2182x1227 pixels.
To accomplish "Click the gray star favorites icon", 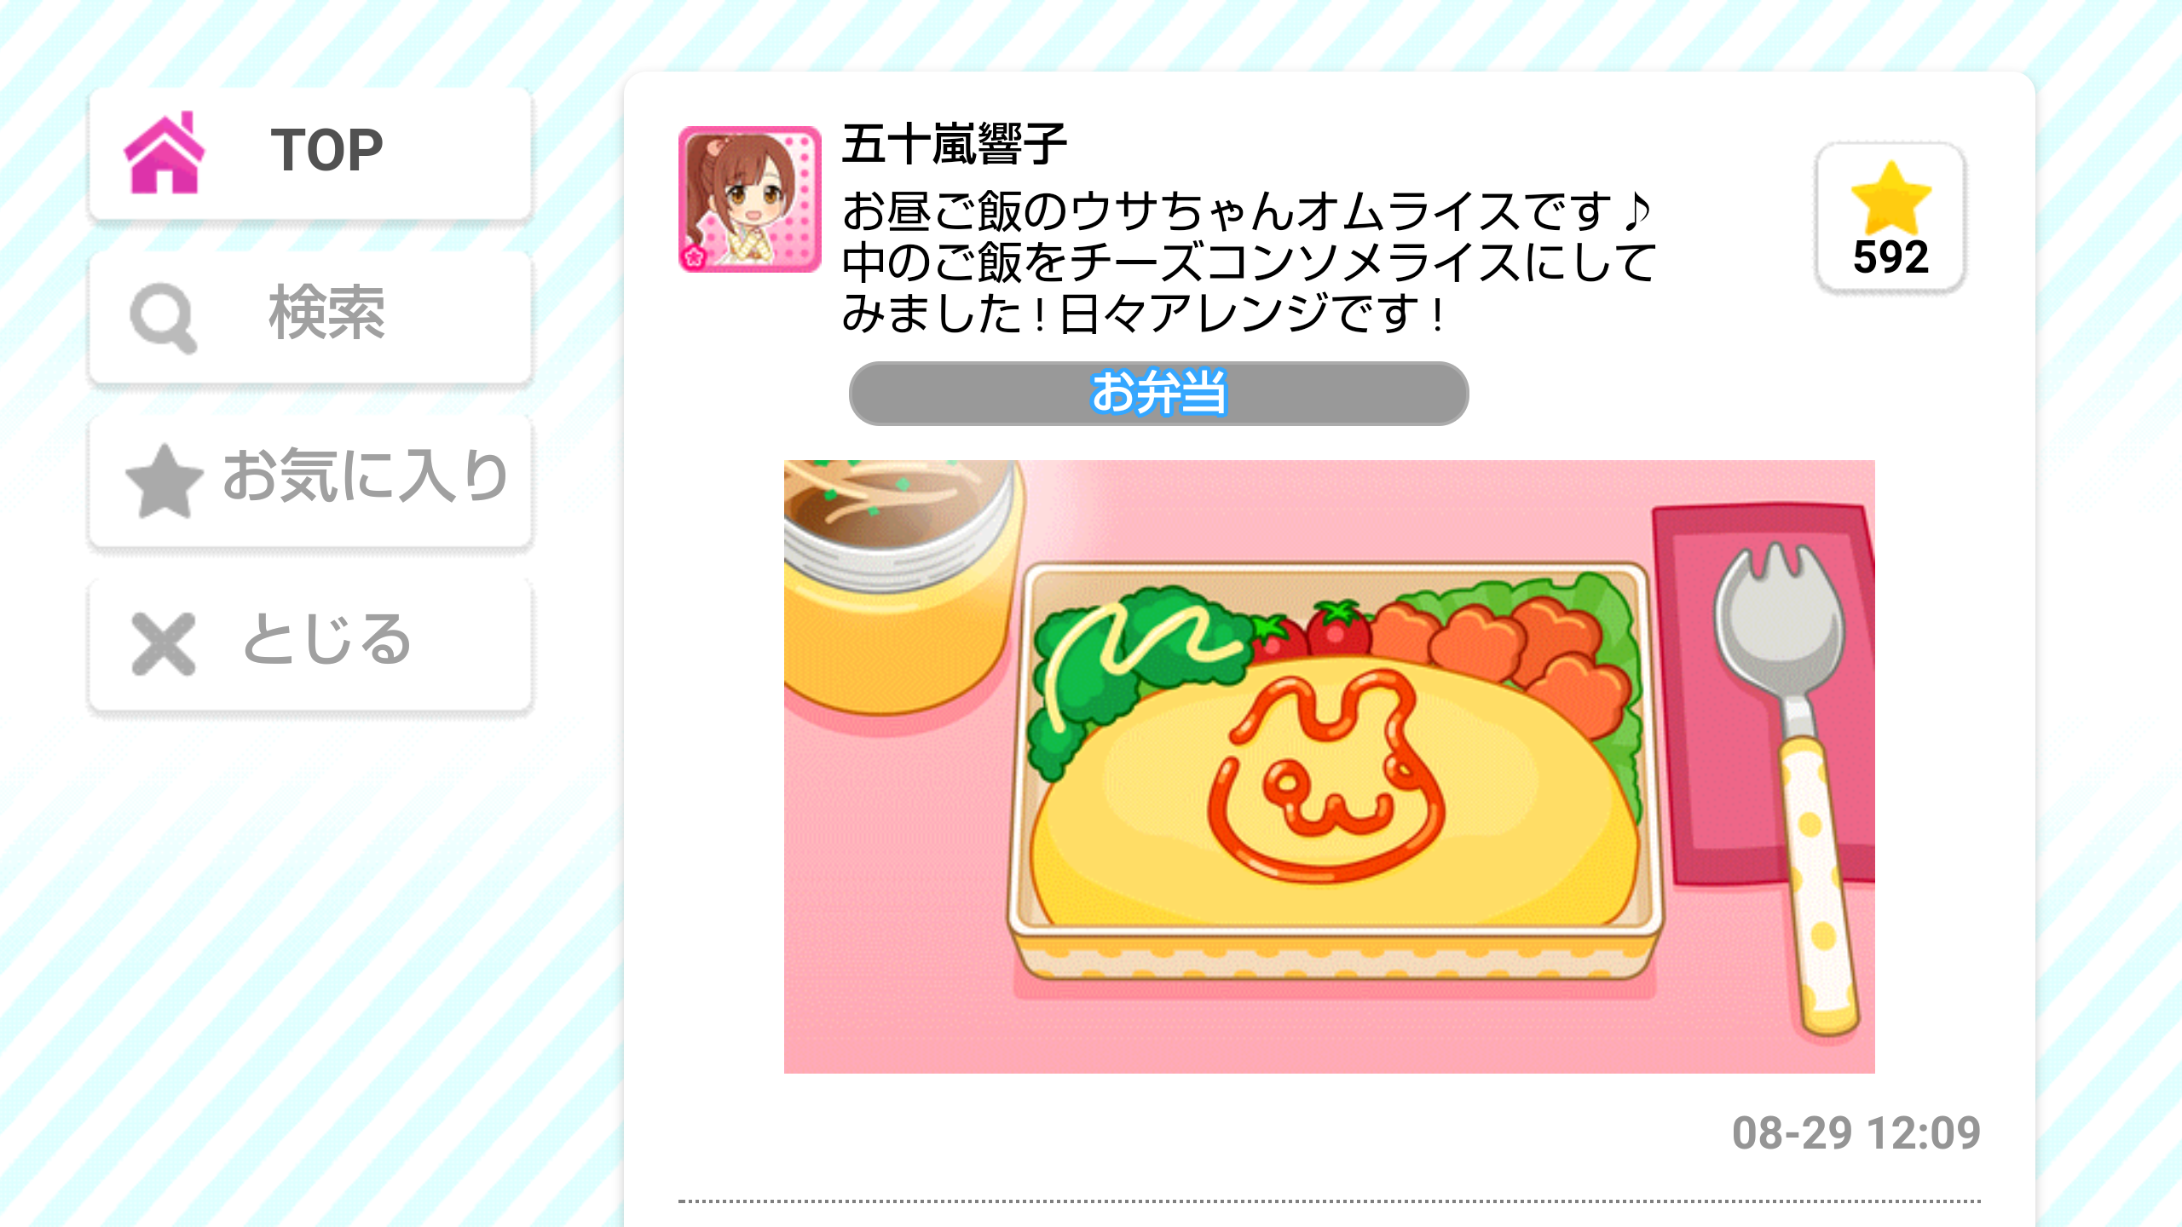I will coord(164,481).
